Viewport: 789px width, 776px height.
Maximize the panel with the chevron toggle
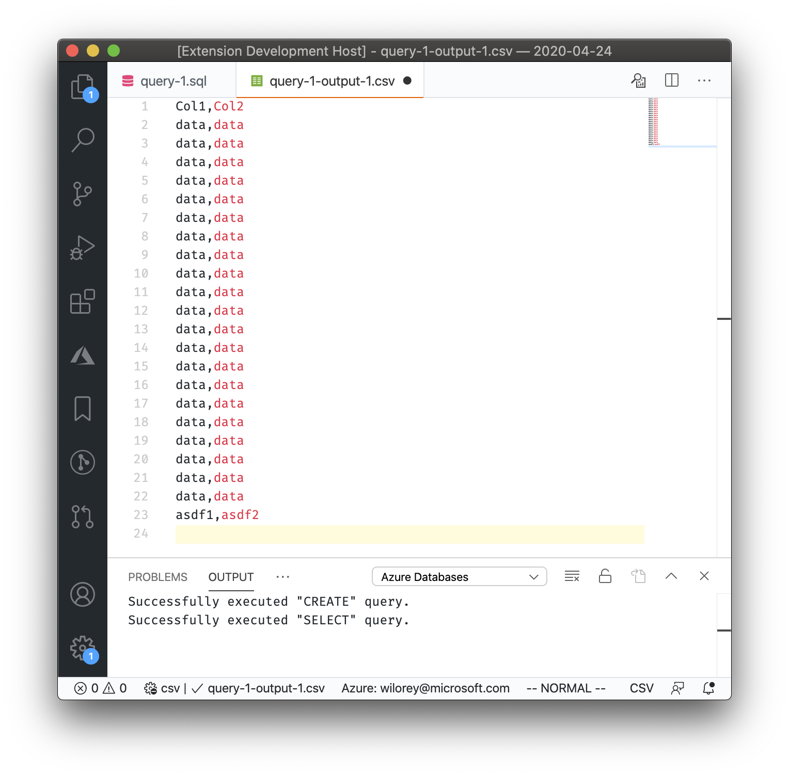671,576
